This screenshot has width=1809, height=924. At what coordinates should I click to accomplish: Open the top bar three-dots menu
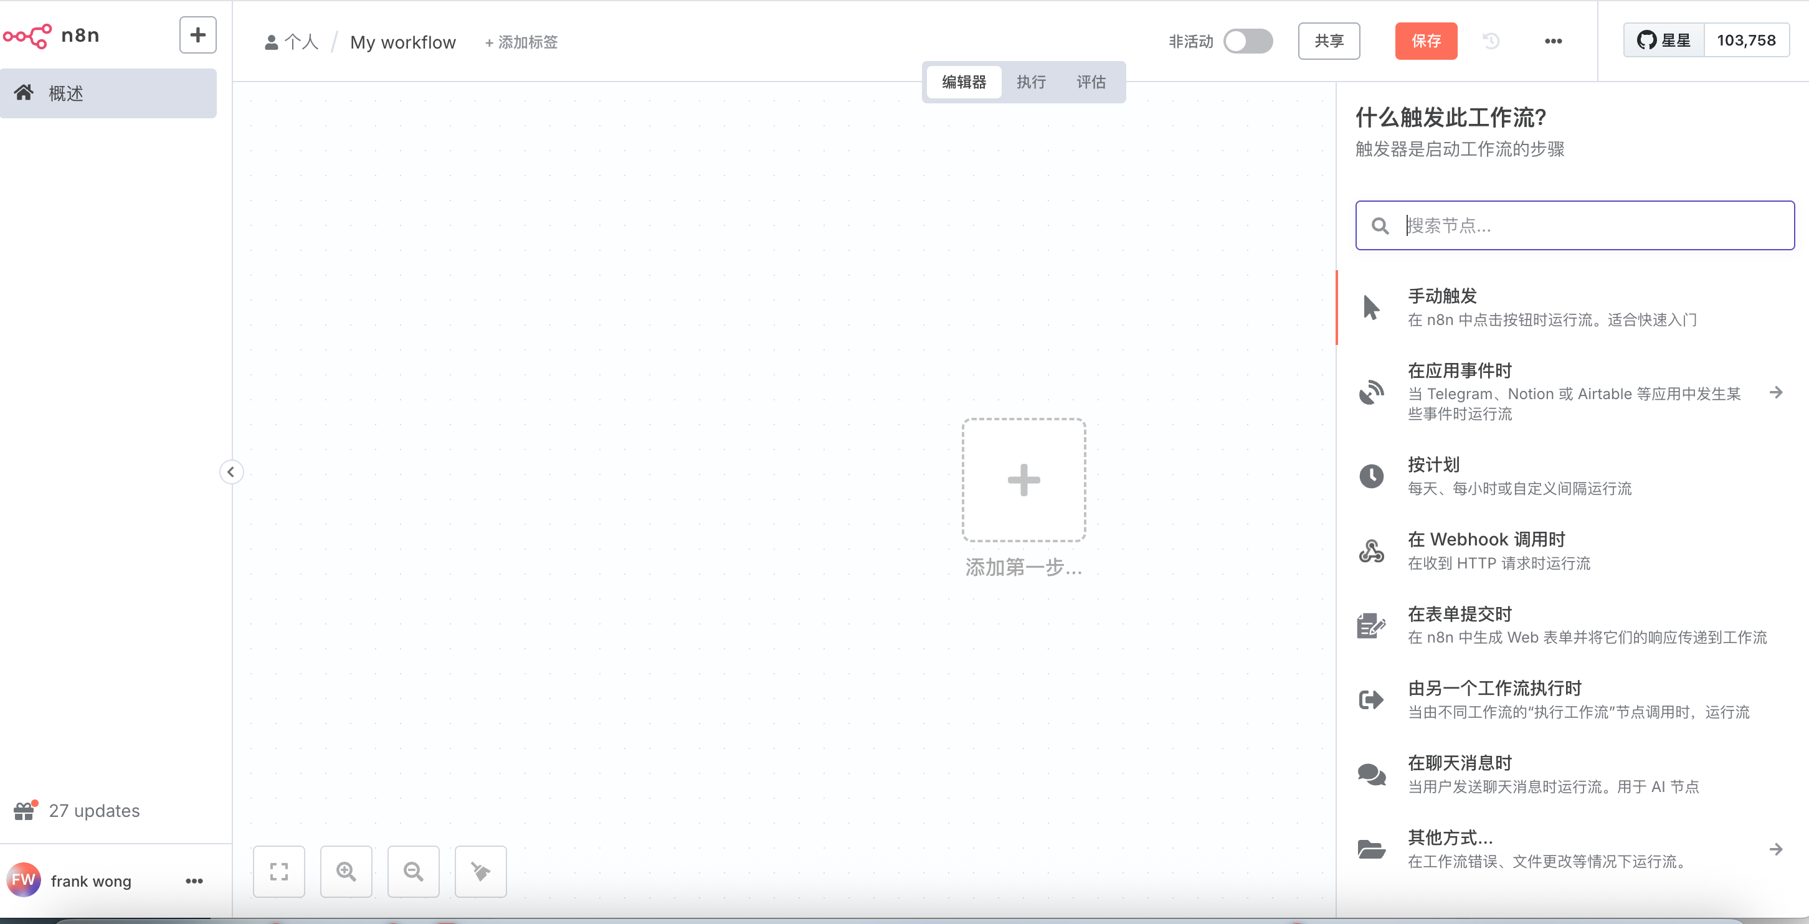tap(1554, 42)
